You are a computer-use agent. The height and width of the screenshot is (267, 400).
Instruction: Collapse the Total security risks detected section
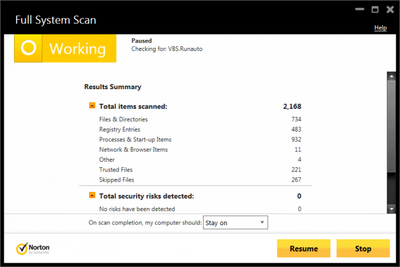pyautogui.click(x=92, y=195)
